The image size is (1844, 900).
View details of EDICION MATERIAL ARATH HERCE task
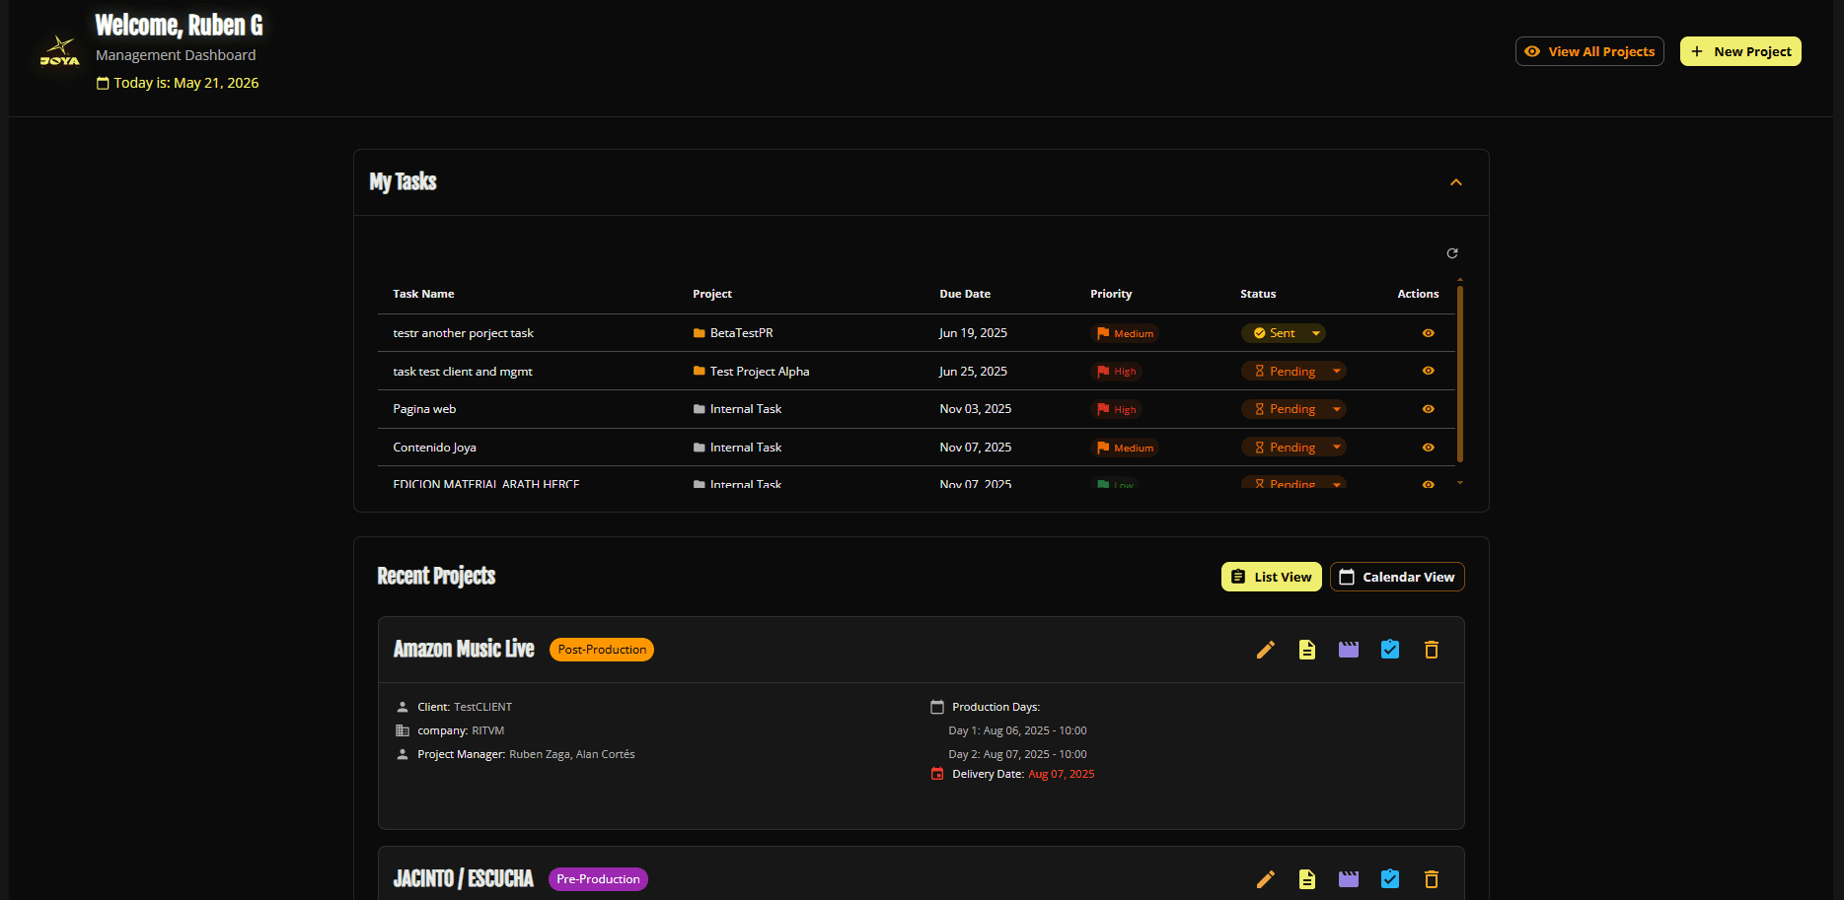[x=1428, y=484]
